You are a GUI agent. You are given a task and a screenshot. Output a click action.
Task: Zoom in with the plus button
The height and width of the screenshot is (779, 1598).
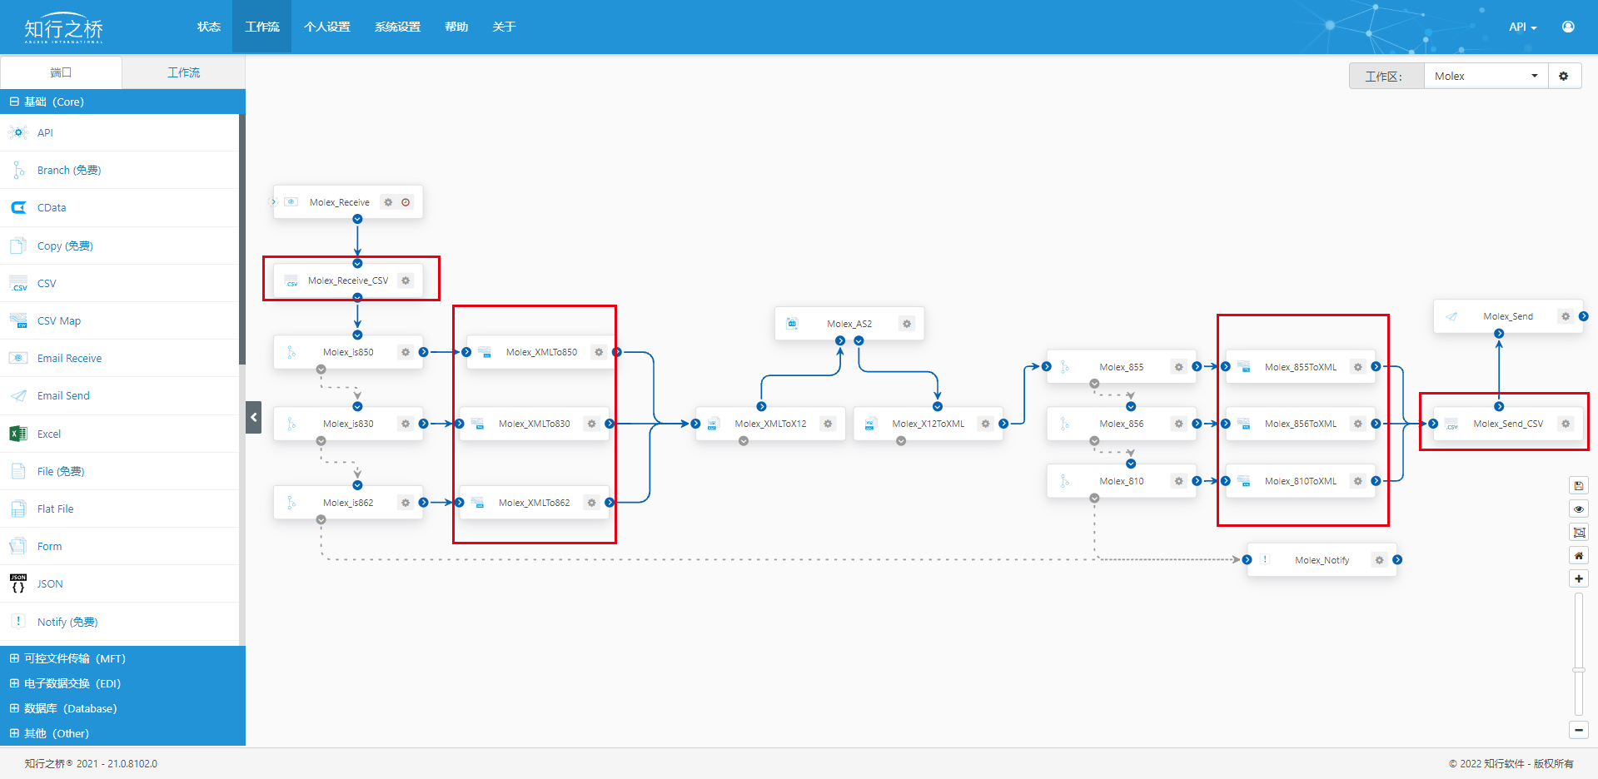point(1578,578)
